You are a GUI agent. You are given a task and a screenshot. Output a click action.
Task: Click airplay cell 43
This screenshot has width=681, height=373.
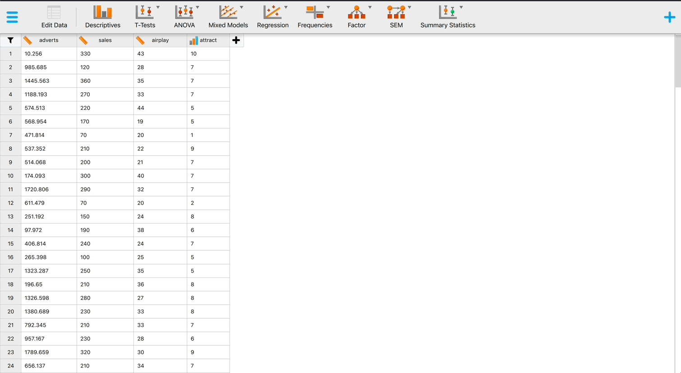(x=160, y=54)
